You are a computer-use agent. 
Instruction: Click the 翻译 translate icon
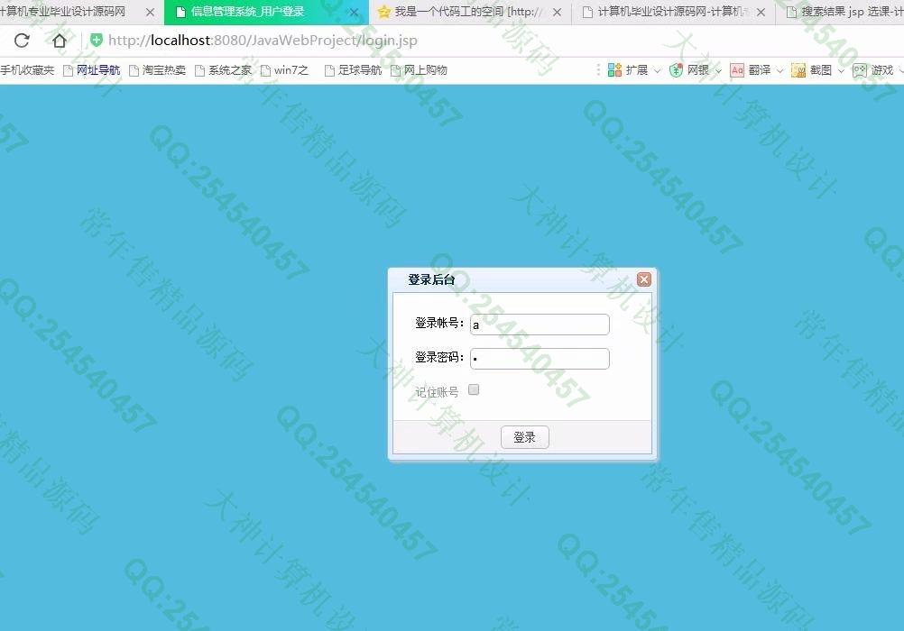coord(737,70)
